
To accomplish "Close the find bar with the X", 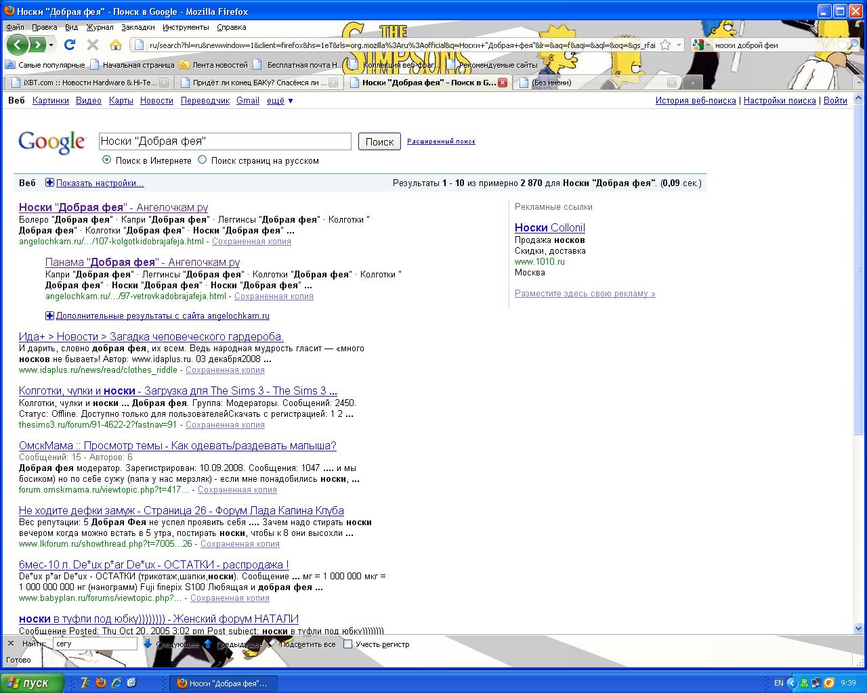I will tap(11, 644).
